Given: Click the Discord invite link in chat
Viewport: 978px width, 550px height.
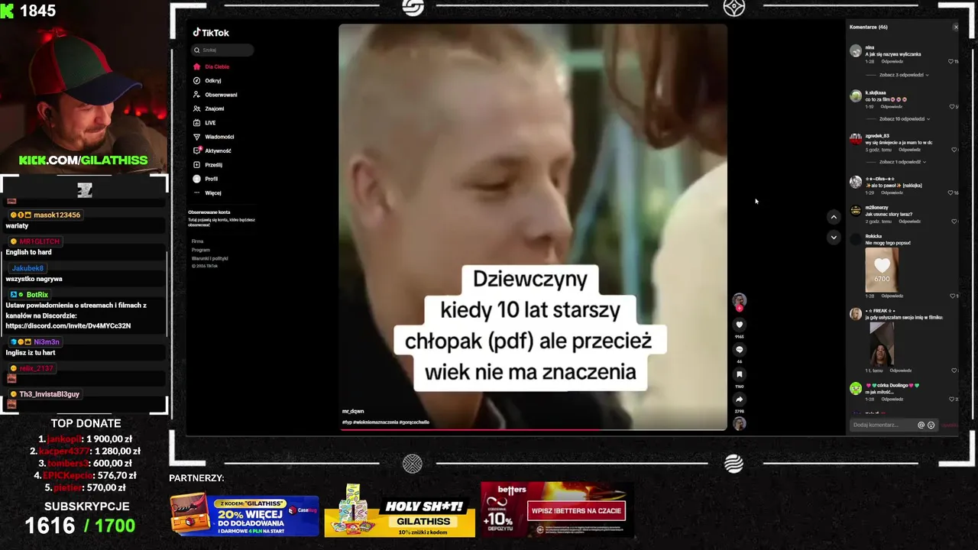Looking at the screenshot, I should (x=68, y=325).
